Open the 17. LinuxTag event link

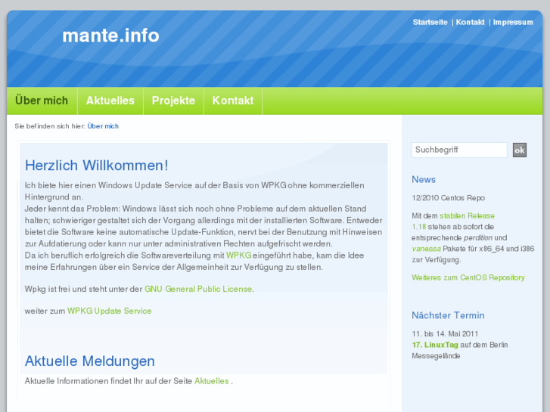click(x=435, y=345)
